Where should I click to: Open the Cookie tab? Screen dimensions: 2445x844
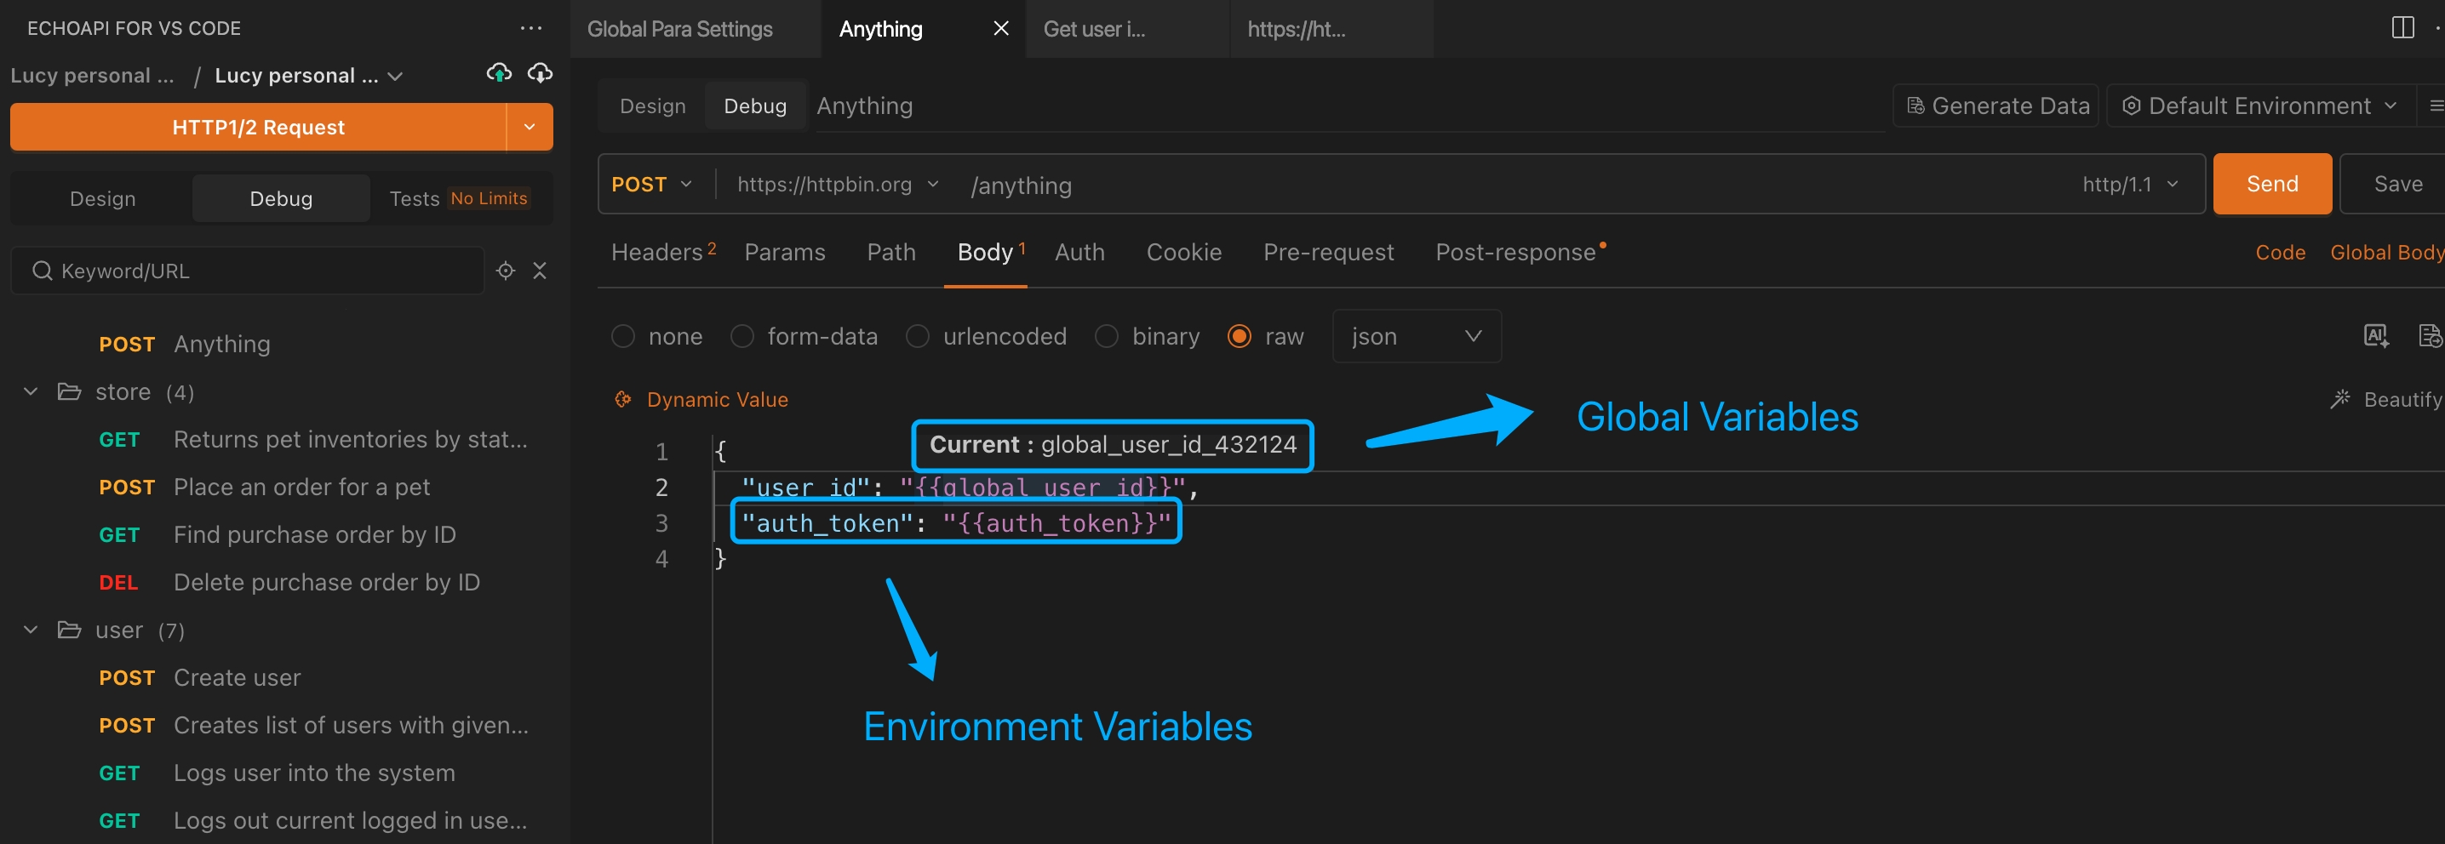tap(1183, 252)
